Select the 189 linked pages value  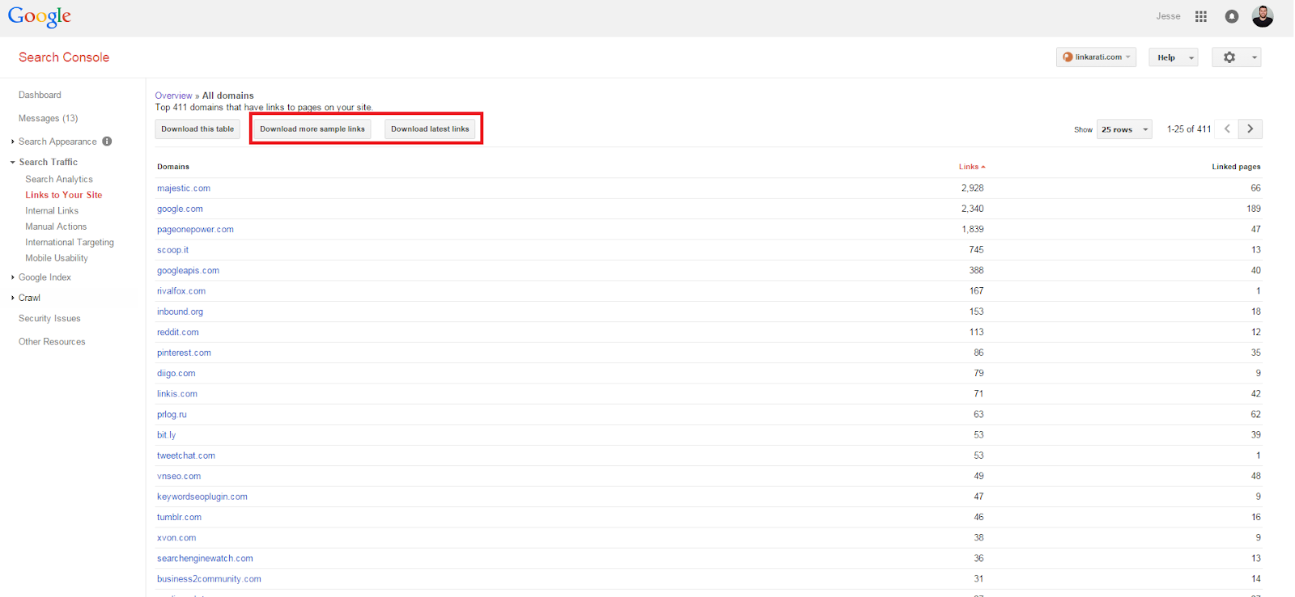click(x=1254, y=209)
